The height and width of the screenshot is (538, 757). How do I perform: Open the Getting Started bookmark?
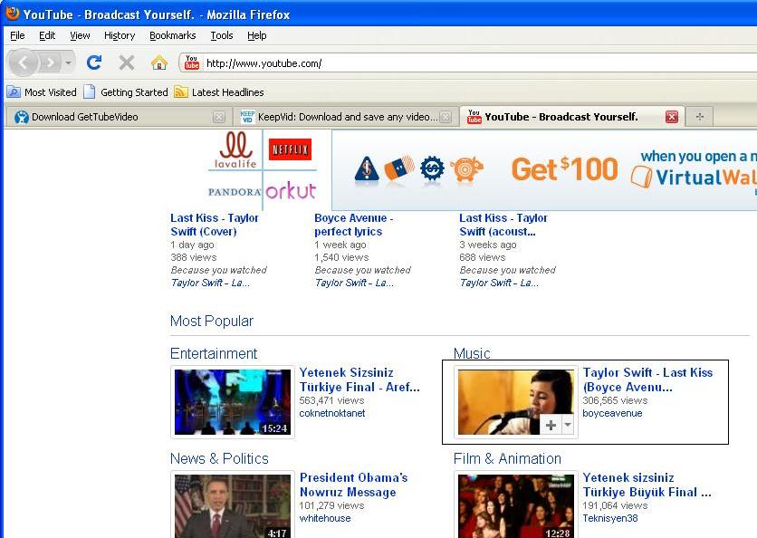click(x=126, y=91)
